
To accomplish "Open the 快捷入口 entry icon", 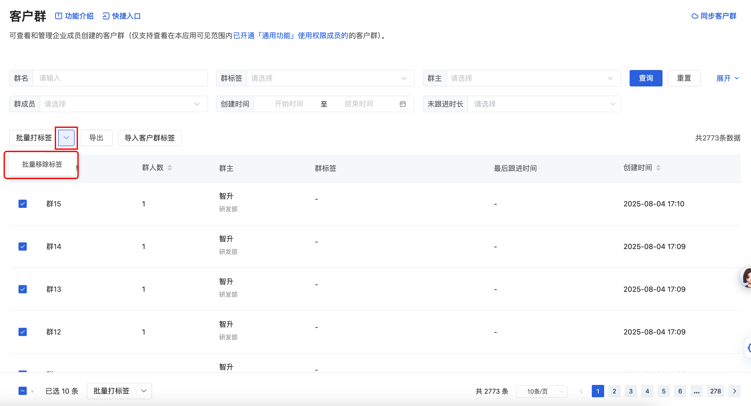I will pos(106,16).
